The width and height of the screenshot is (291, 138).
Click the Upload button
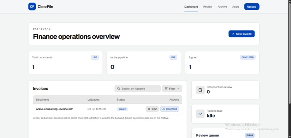click(252, 7)
